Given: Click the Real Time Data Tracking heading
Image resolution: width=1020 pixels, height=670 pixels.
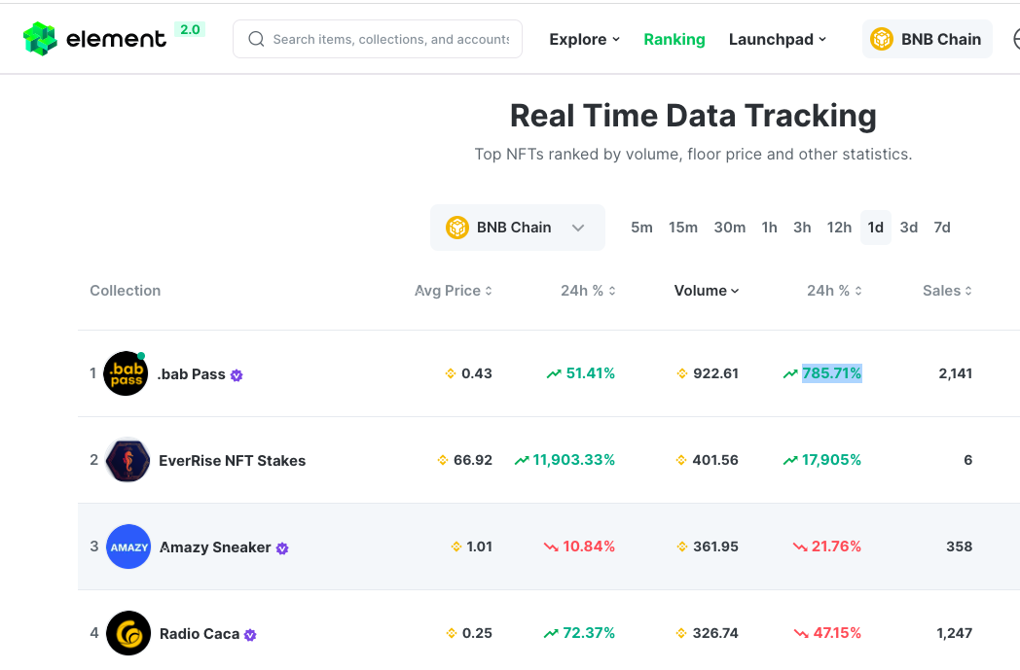Looking at the screenshot, I should click(x=693, y=117).
